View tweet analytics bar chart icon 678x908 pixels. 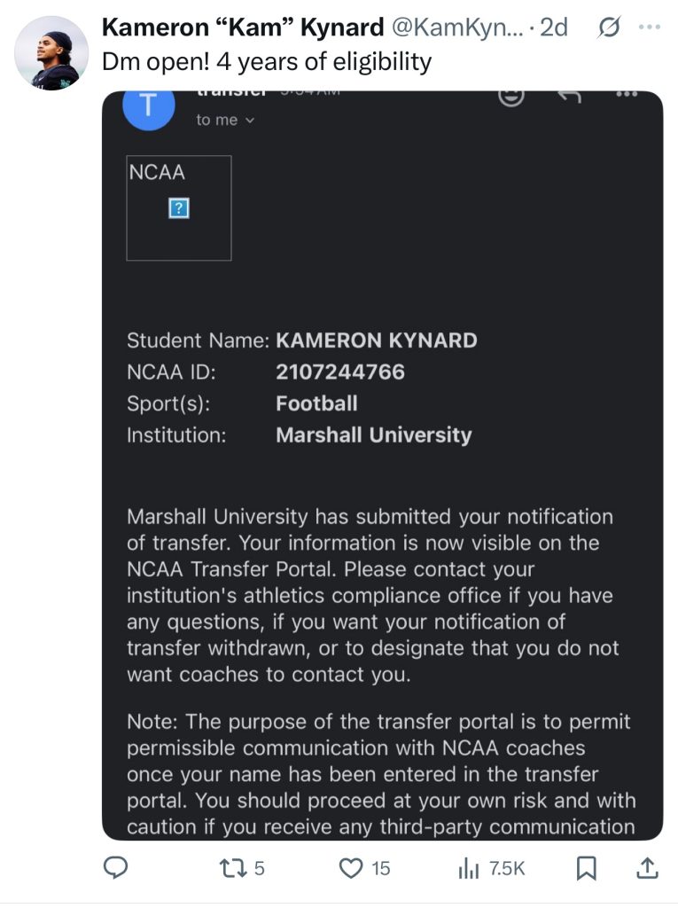469,868
